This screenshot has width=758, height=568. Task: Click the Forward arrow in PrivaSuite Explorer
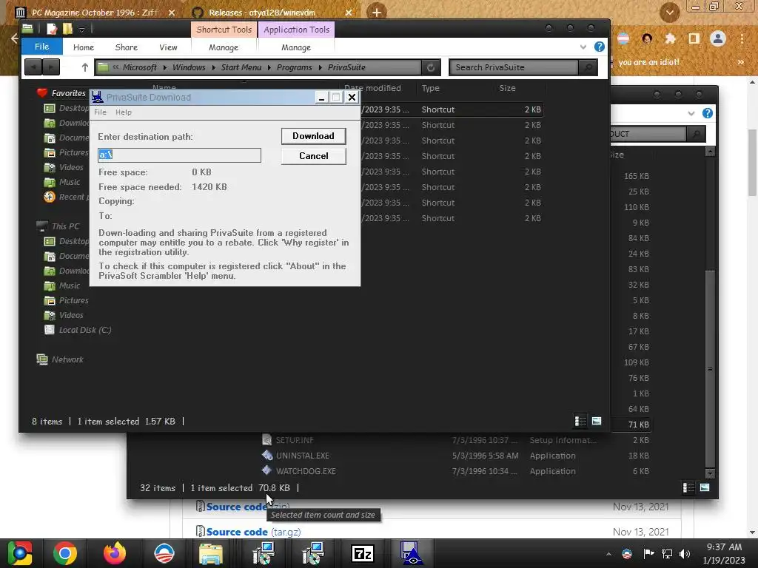pos(51,67)
